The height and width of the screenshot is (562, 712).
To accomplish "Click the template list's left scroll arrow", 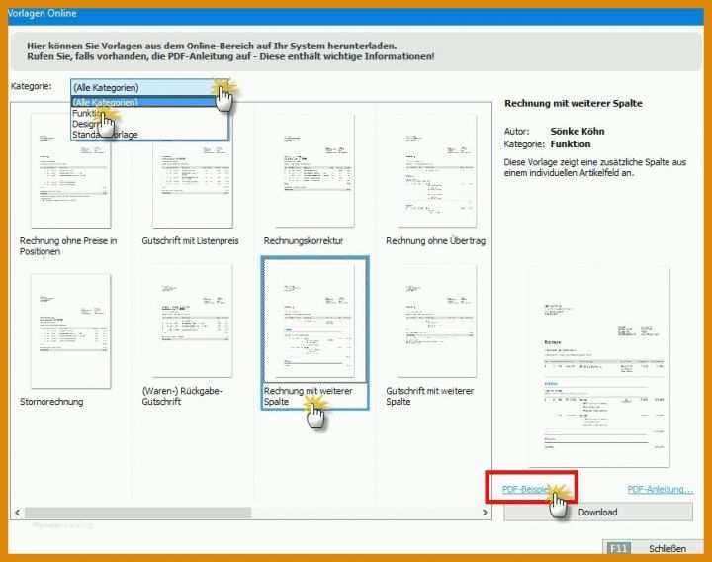I will 17,513.
